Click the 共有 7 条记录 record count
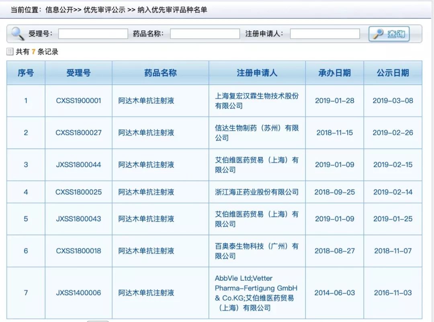The height and width of the screenshot is (322, 434). 37,52
